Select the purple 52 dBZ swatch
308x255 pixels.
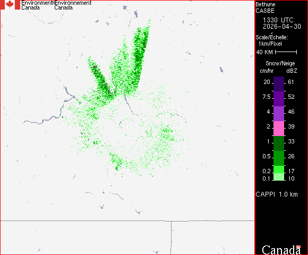tap(279, 99)
